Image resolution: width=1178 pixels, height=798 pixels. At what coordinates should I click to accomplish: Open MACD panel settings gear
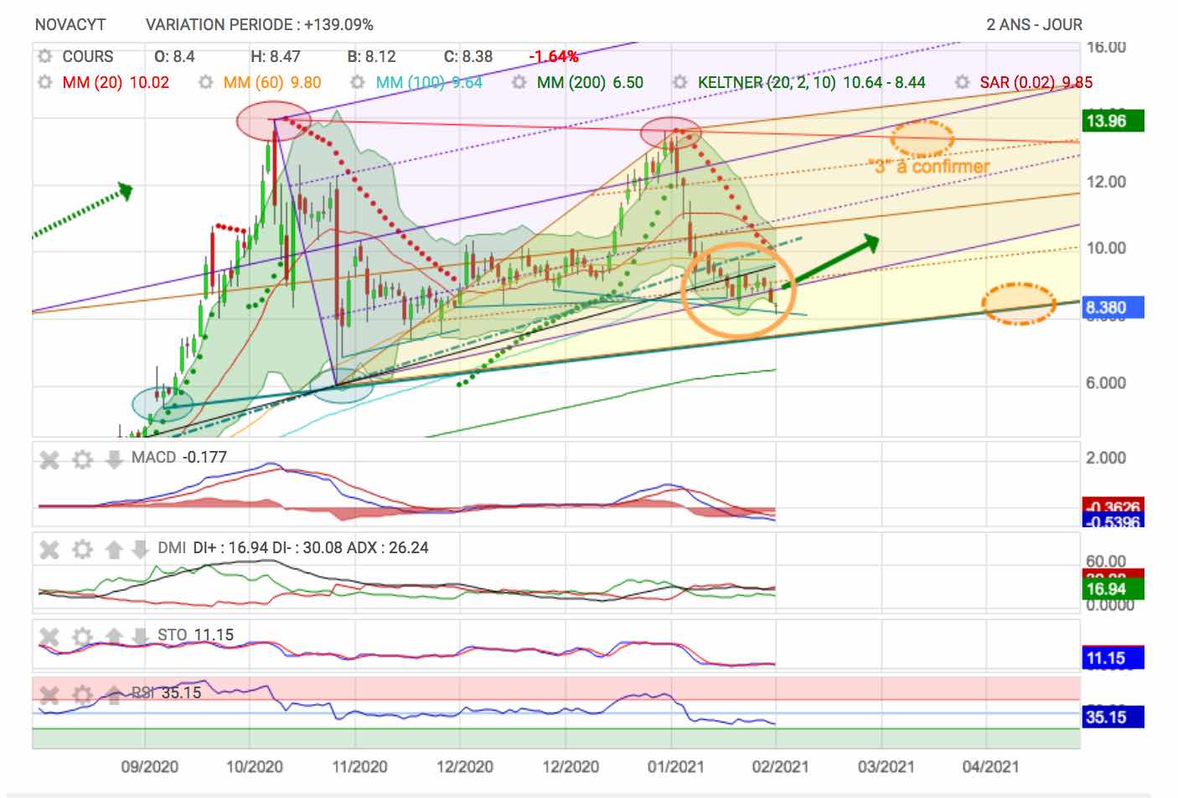[x=82, y=459]
